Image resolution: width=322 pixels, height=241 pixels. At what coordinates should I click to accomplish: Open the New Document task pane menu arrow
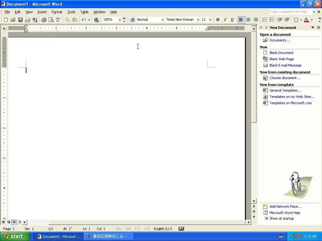coord(313,28)
